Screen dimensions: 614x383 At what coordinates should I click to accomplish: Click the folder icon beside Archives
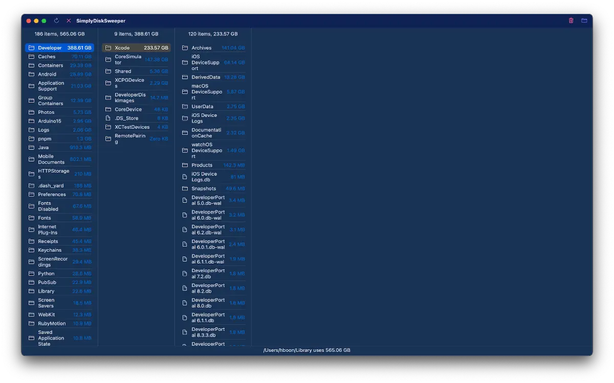[x=185, y=48]
